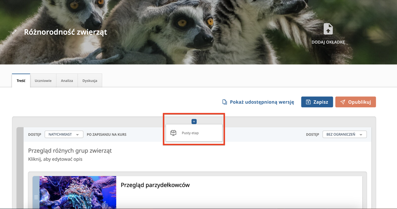Click the Pusty etap monitor icon
The width and height of the screenshot is (397, 209).
(174, 133)
